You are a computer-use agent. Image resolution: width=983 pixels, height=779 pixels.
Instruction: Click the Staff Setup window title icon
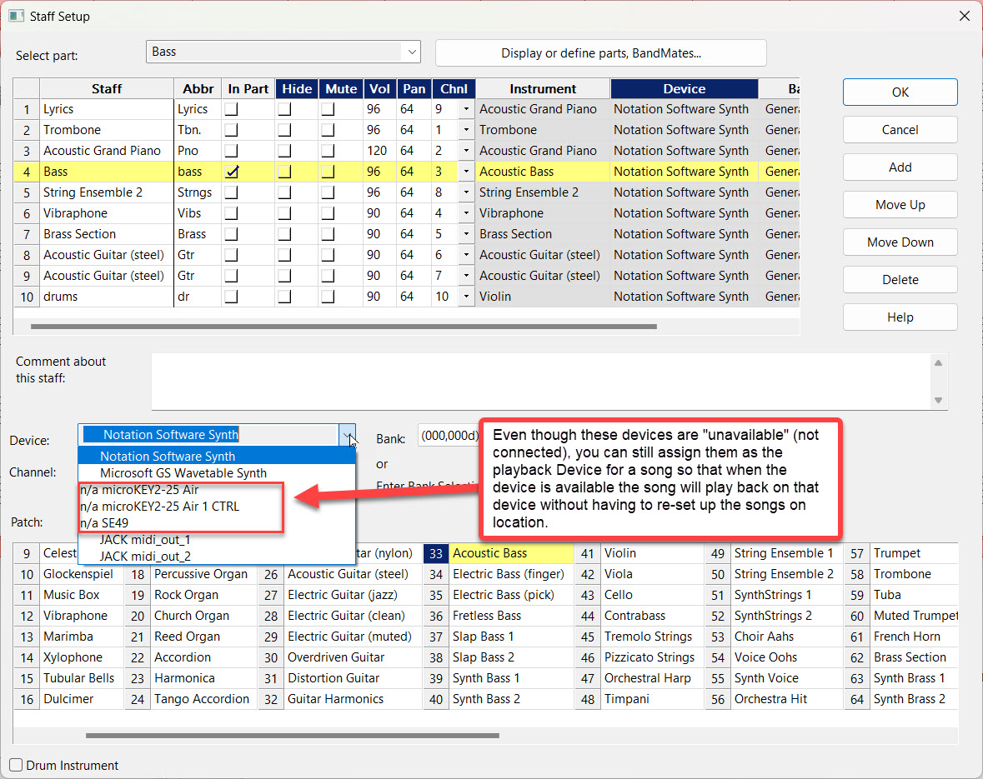(x=16, y=16)
